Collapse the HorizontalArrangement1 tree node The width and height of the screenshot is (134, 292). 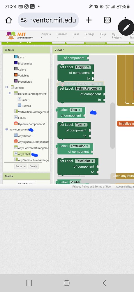coord(10,93)
